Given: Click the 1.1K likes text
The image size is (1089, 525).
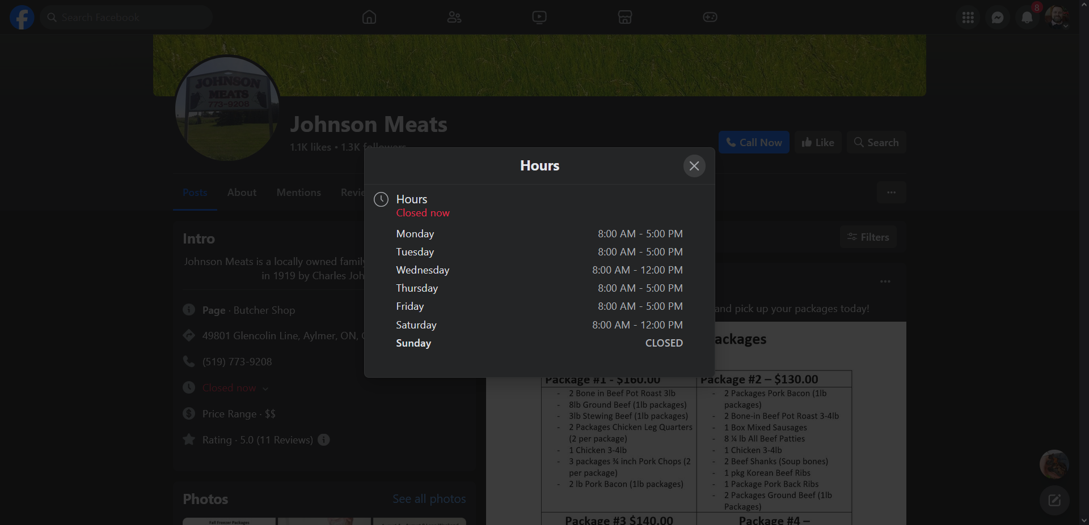Looking at the screenshot, I should tap(310, 147).
